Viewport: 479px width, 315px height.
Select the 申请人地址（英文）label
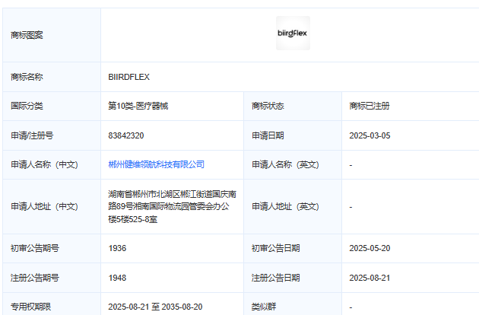tap(285, 206)
